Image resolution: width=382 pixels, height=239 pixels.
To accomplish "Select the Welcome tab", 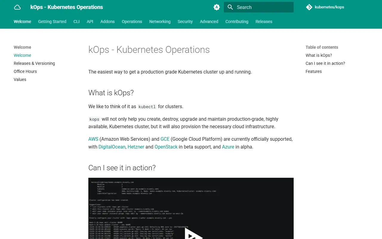I will point(22,22).
